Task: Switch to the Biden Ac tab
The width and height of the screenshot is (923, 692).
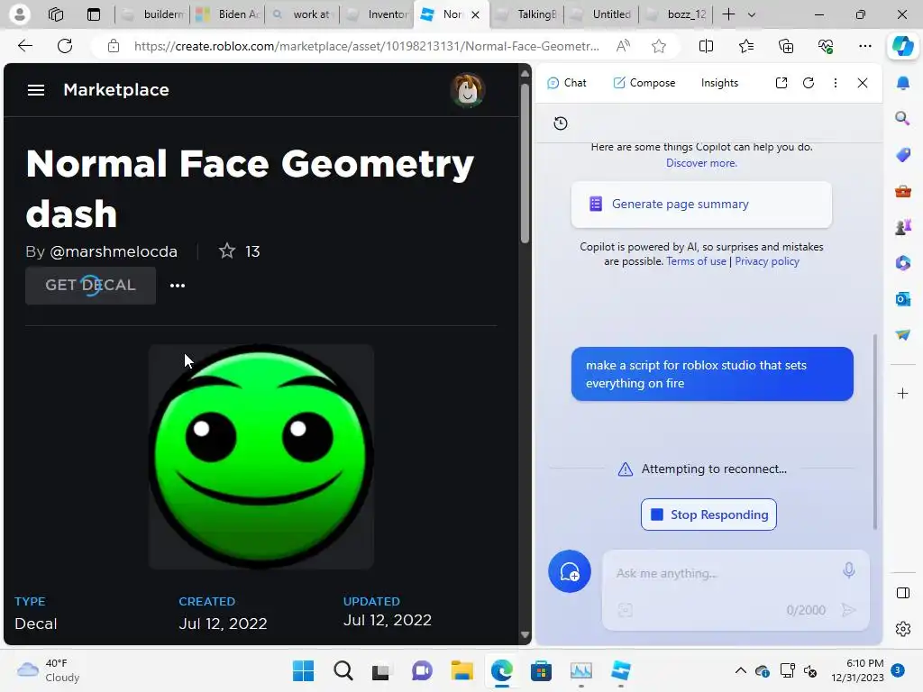Action: 227,14
